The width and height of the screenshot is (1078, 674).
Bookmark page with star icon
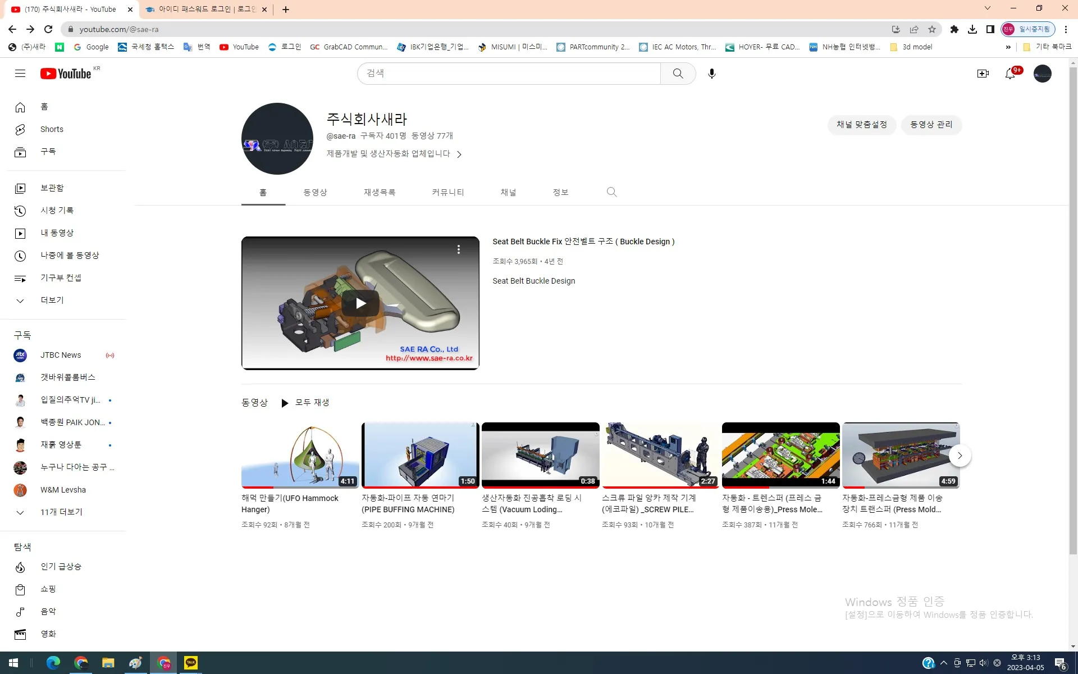pyautogui.click(x=932, y=29)
